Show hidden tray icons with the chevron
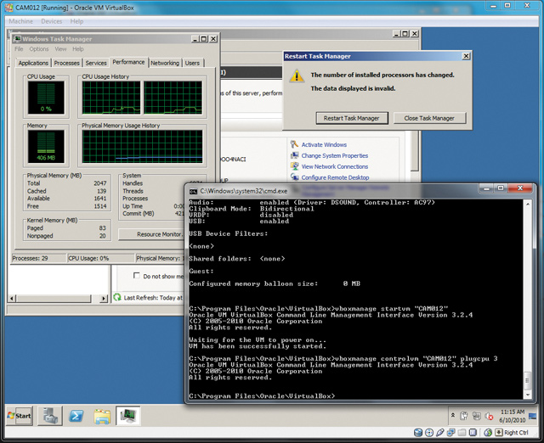The height and width of the screenshot is (443, 544). coord(453,415)
